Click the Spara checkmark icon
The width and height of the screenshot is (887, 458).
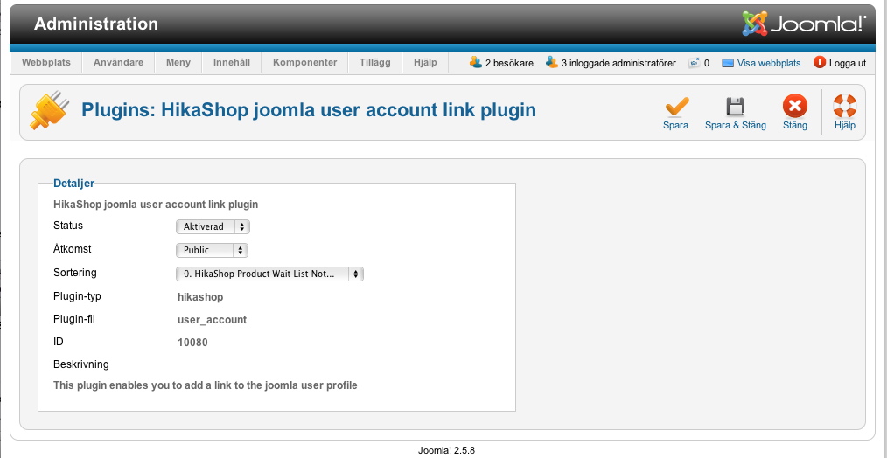[x=675, y=107]
